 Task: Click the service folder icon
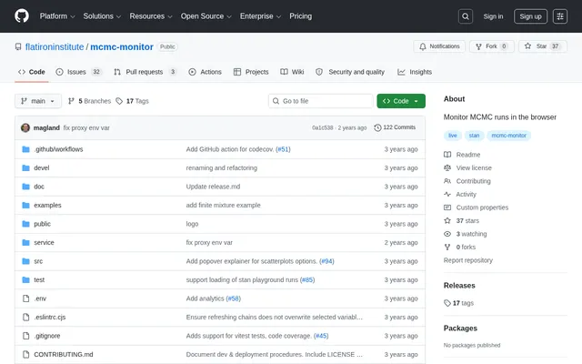25,243
